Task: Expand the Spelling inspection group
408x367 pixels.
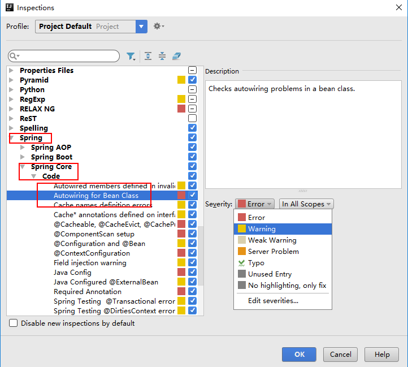Action: (11, 128)
